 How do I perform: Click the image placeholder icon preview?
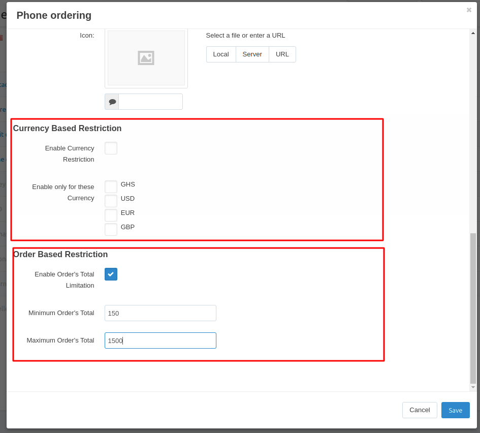coord(146,58)
